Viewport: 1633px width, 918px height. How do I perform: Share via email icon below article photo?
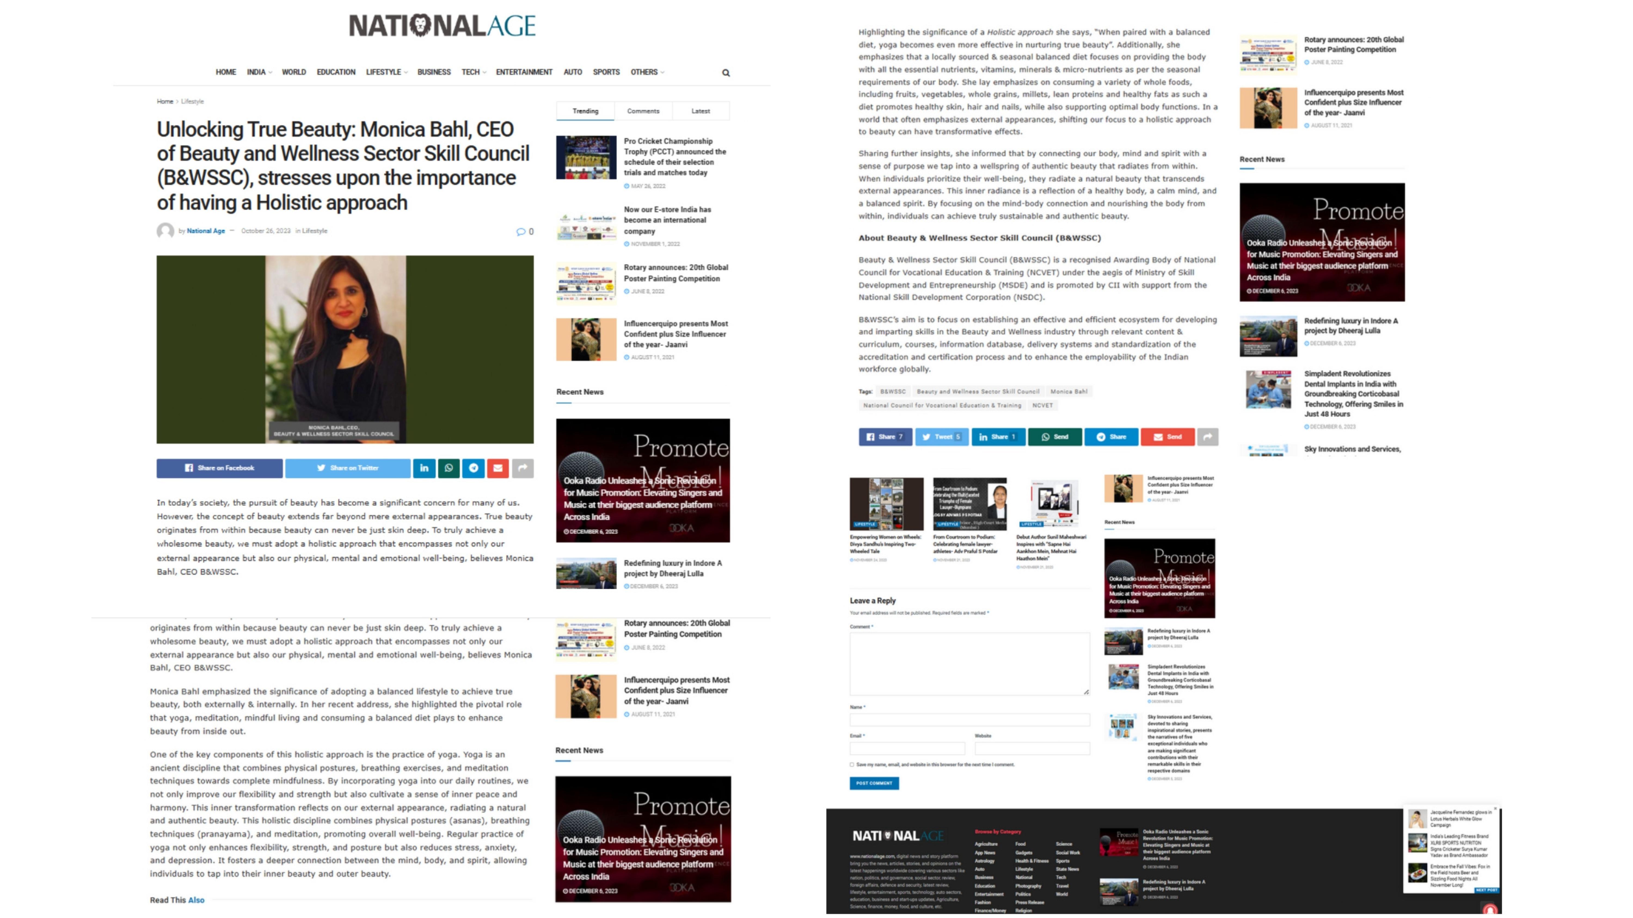click(498, 468)
